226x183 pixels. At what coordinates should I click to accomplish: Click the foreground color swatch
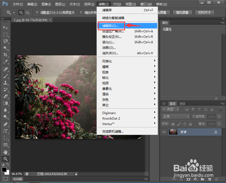[x=4, y=170]
